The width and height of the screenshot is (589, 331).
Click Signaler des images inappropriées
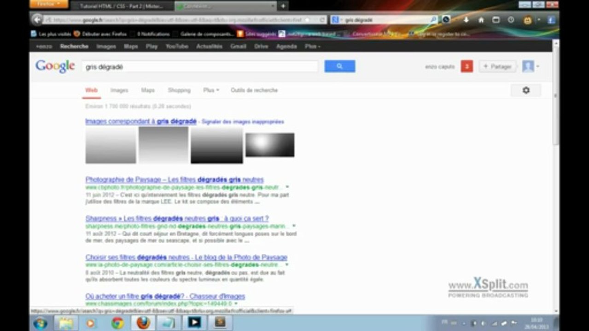pos(243,122)
